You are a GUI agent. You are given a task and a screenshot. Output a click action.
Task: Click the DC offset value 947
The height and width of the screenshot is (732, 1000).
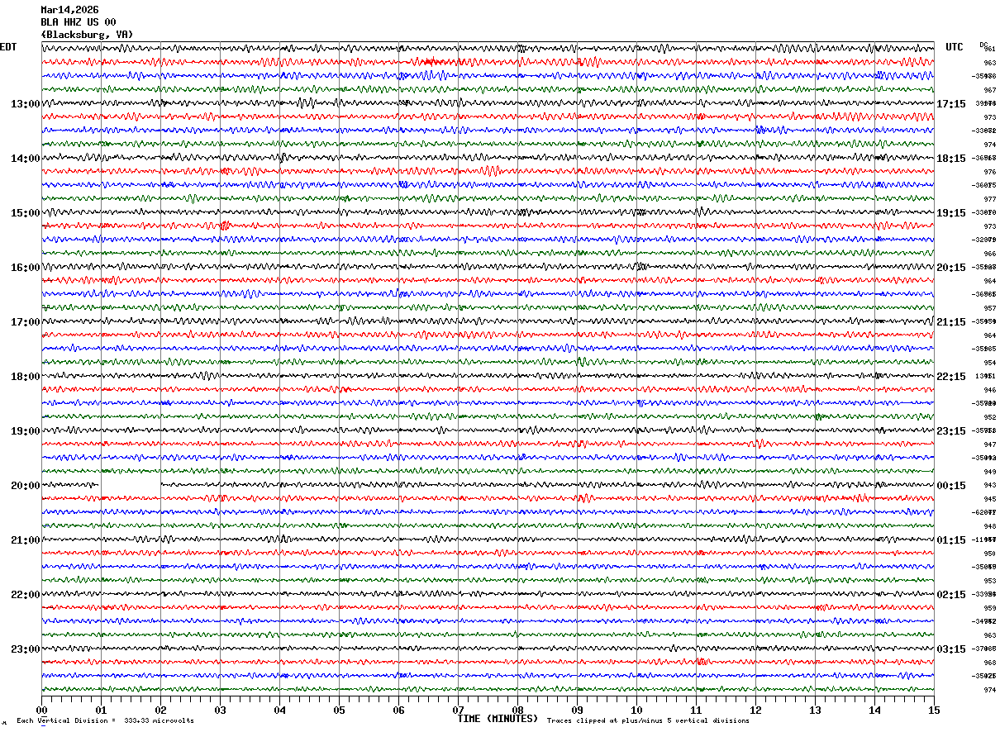click(x=989, y=444)
